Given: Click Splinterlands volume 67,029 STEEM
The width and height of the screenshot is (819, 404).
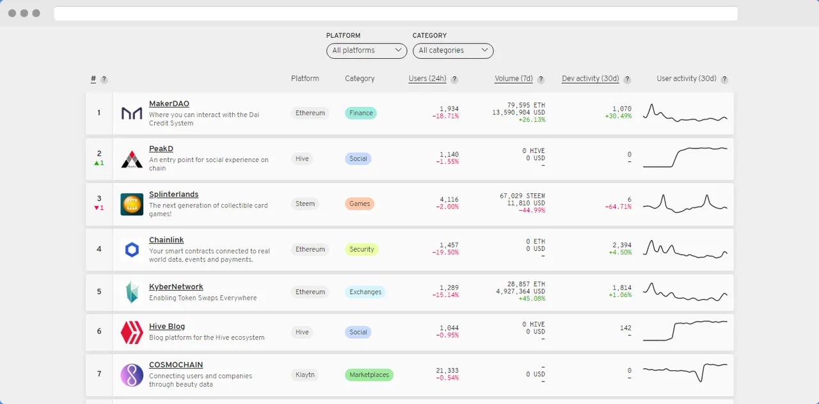Looking at the screenshot, I should [522, 196].
